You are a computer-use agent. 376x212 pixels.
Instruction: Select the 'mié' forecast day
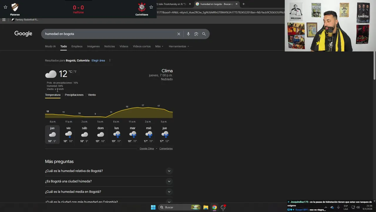pos(149,135)
